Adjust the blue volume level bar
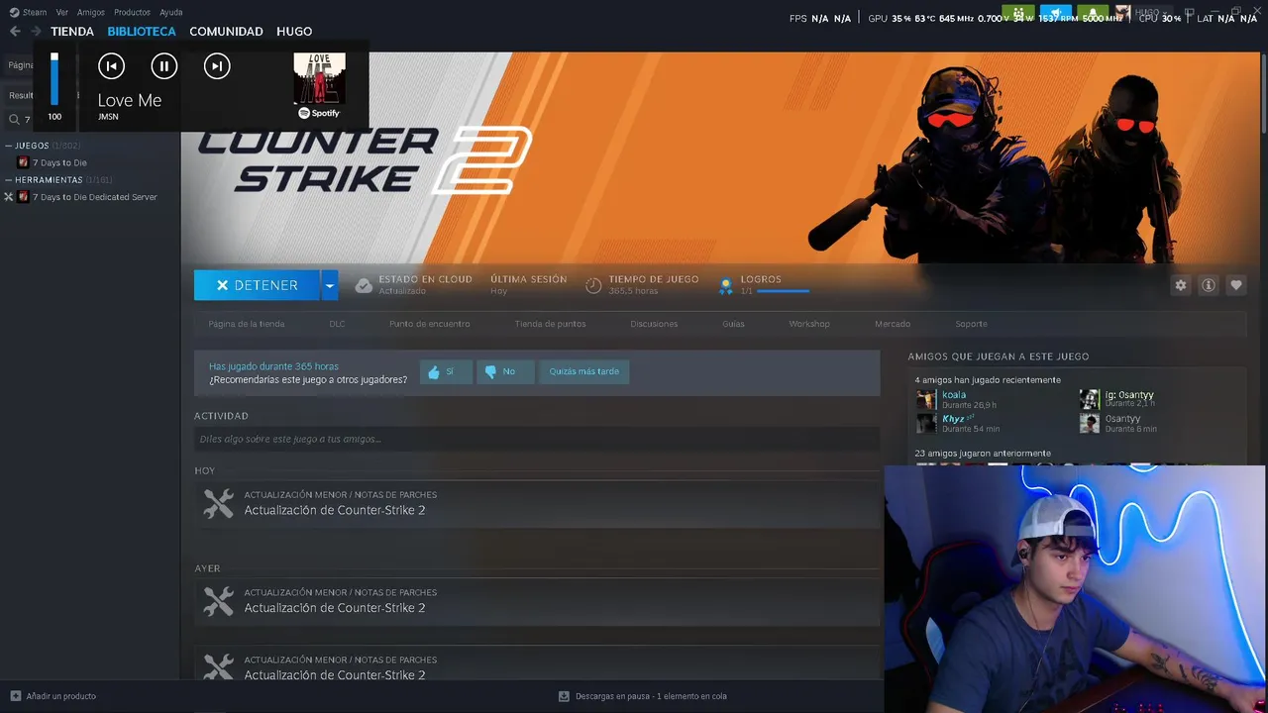 tap(54, 79)
